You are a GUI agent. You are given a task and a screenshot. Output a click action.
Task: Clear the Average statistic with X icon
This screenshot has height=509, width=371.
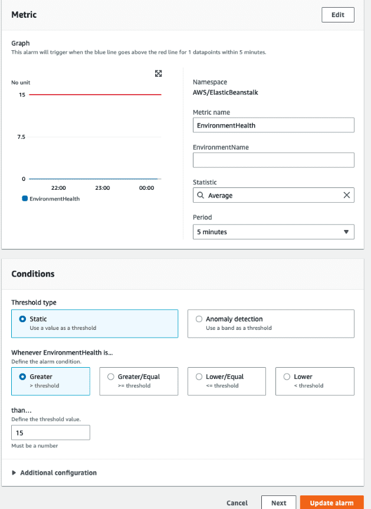pyautogui.click(x=346, y=195)
